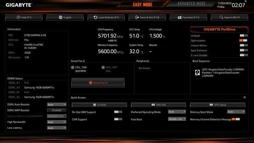Viewport: 254px width, 143px height.
Task: Toggle the E-core Disable switch
Action: (243, 55)
